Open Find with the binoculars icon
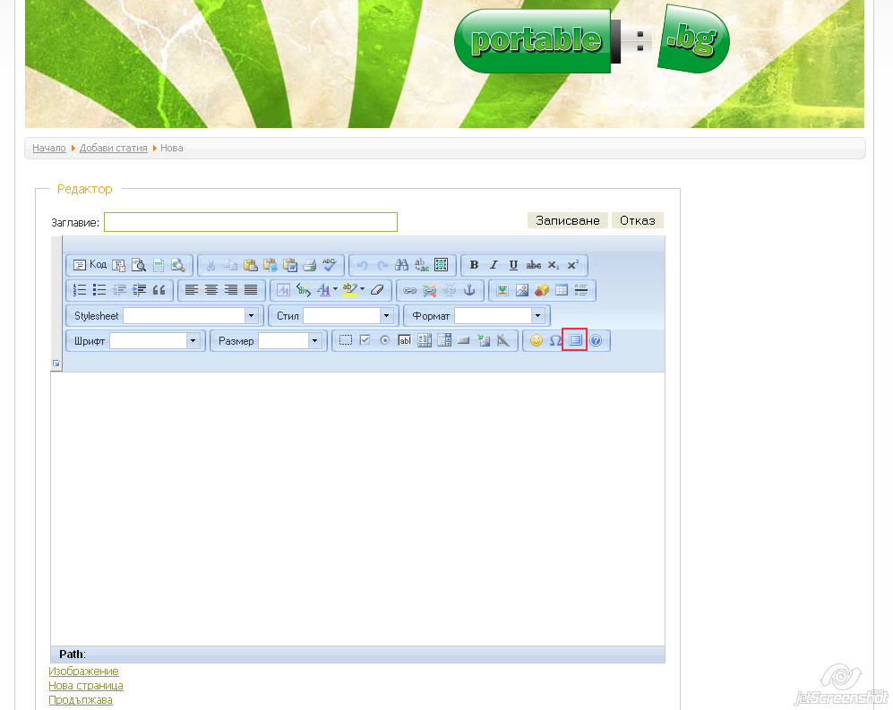Image resolution: width=893 pixels, height=710 pixels. click(401, 265)
